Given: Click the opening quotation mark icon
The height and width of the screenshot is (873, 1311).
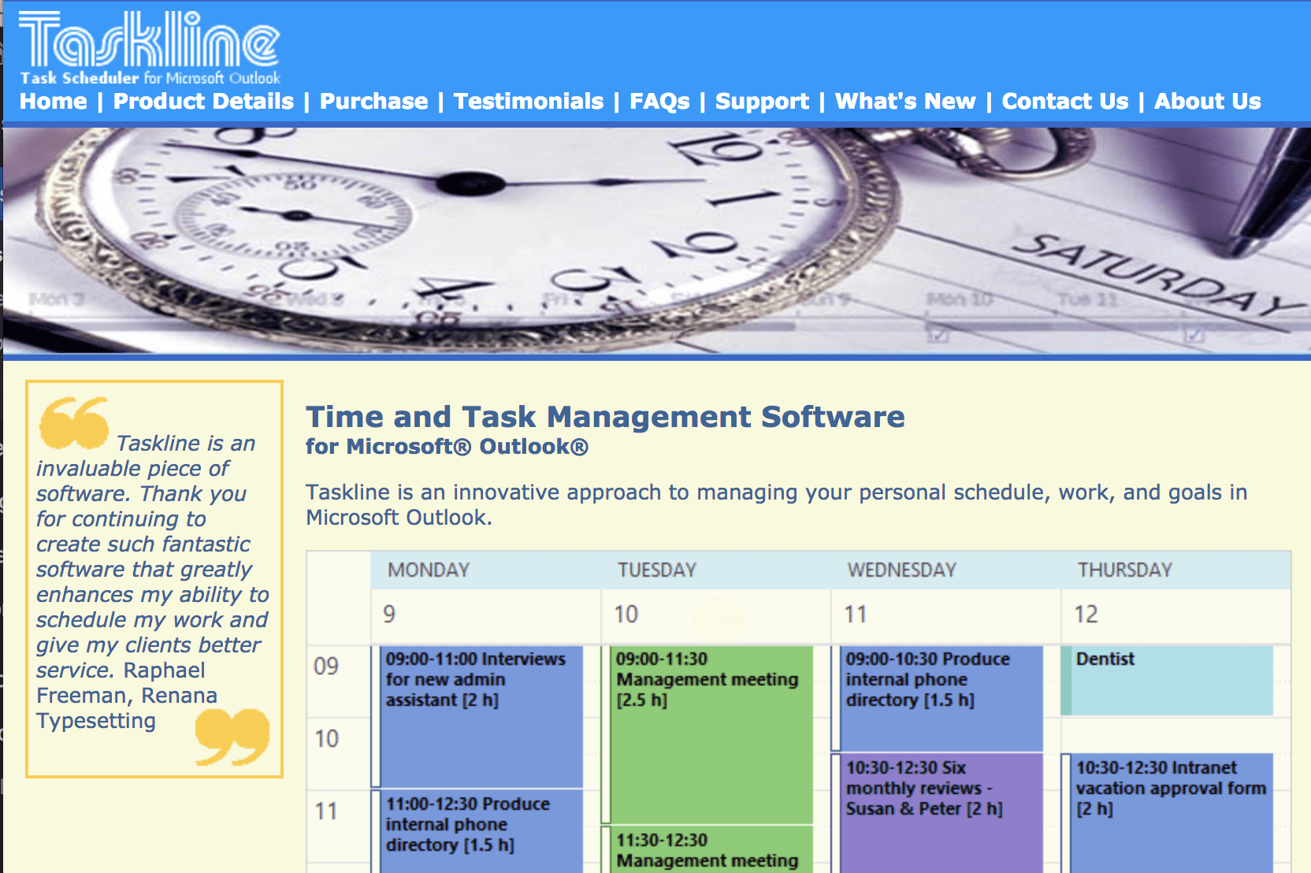Looking at the screenshot, I should pos(74,422).
